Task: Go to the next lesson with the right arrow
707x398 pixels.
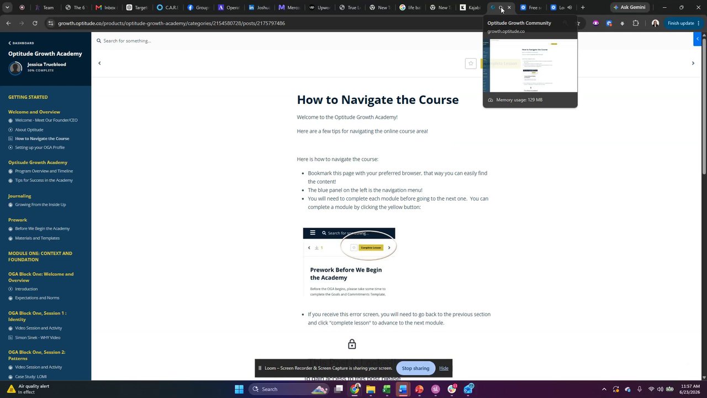Action: click(x=693, y=63)
